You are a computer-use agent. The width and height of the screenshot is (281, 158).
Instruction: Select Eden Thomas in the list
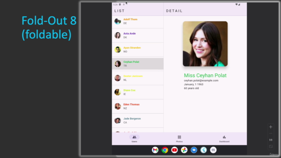tap(137, 106)
